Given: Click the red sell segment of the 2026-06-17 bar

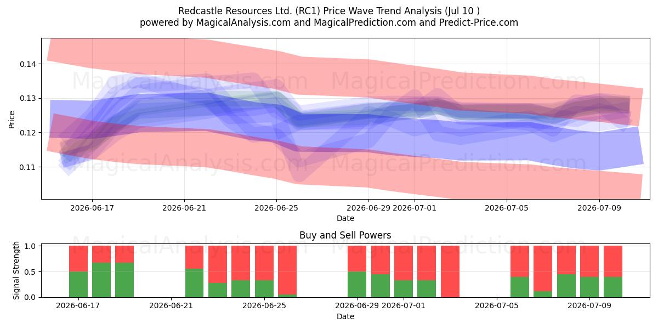Looking at the screenshot, I should click(78, 259).
